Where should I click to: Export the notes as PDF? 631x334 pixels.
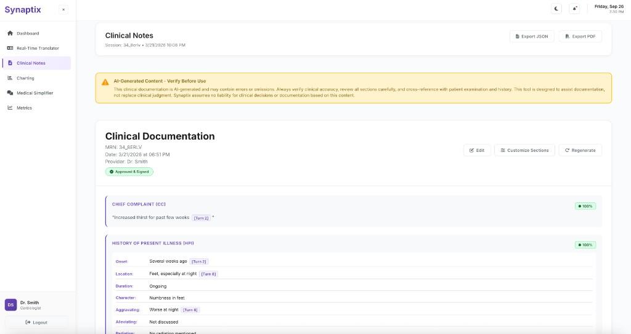pyautogui.click(x=580, y=36)
